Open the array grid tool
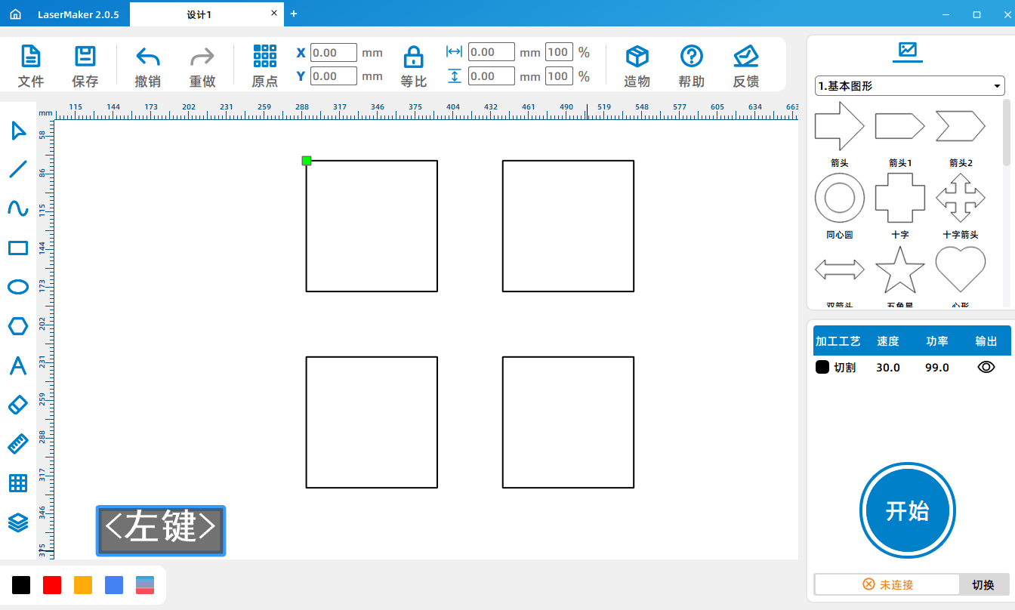1015x610 pixels. pos(18,483)
